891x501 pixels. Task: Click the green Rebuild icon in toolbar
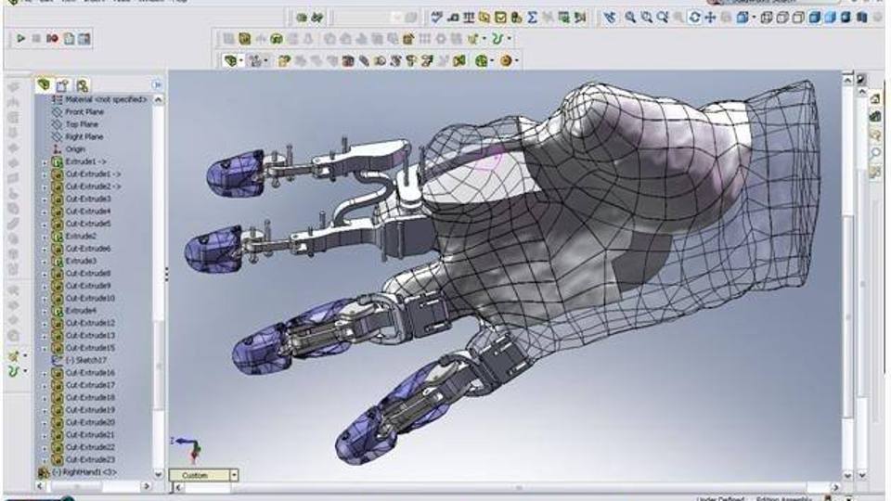(x=301, y=18)
